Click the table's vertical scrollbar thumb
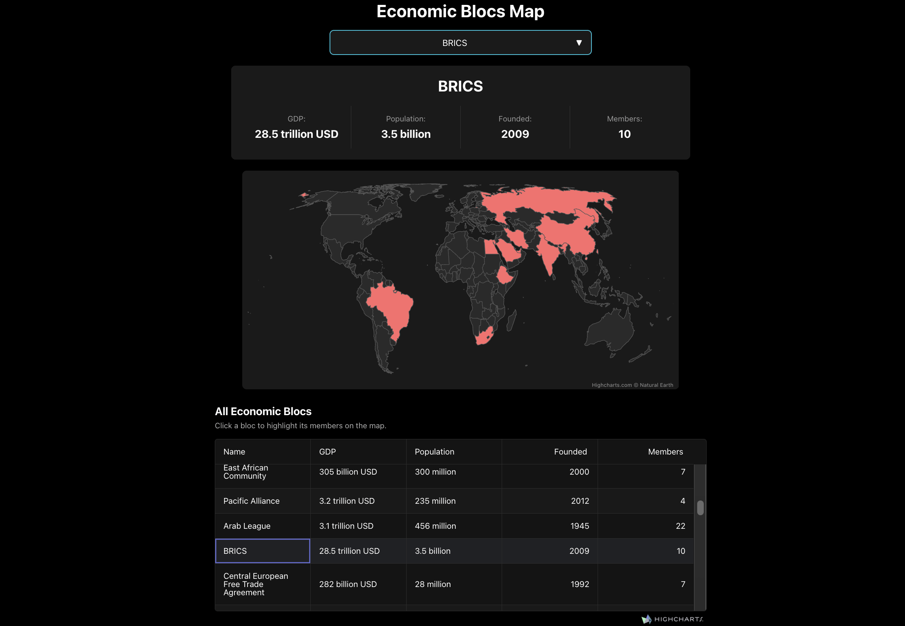This screenshot has width=905, height=626. (700, 508)
